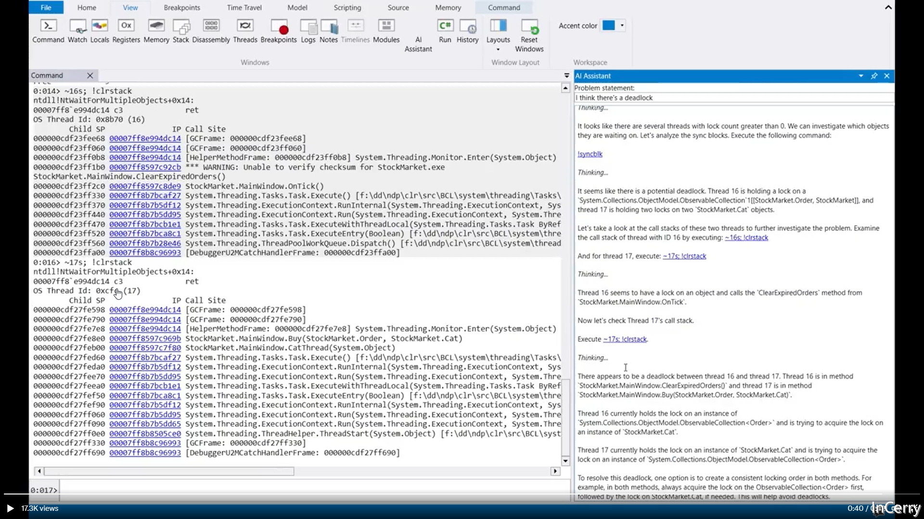
Task: Click the Command output vertical scrollbar up arrow
Action: click(565, 88)
